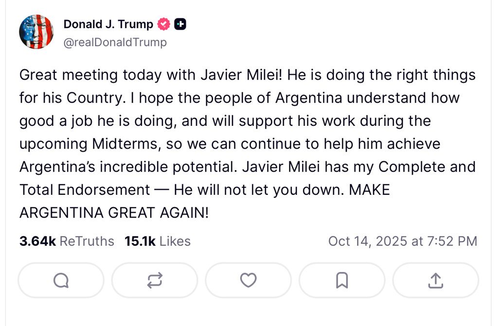View the 3.64k ReTruths list
The width and height of the screenshot is (498, 326).
tap(67, 241)
